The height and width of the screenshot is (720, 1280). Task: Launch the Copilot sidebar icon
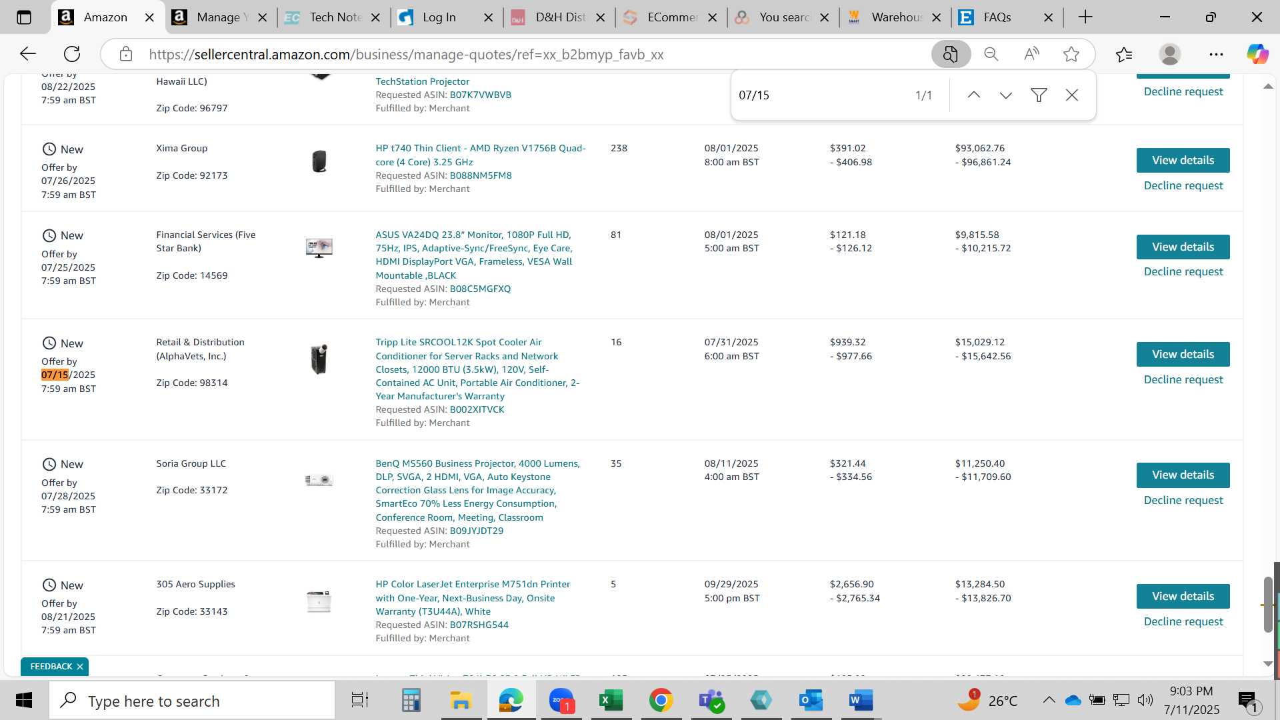point(1257,54)
